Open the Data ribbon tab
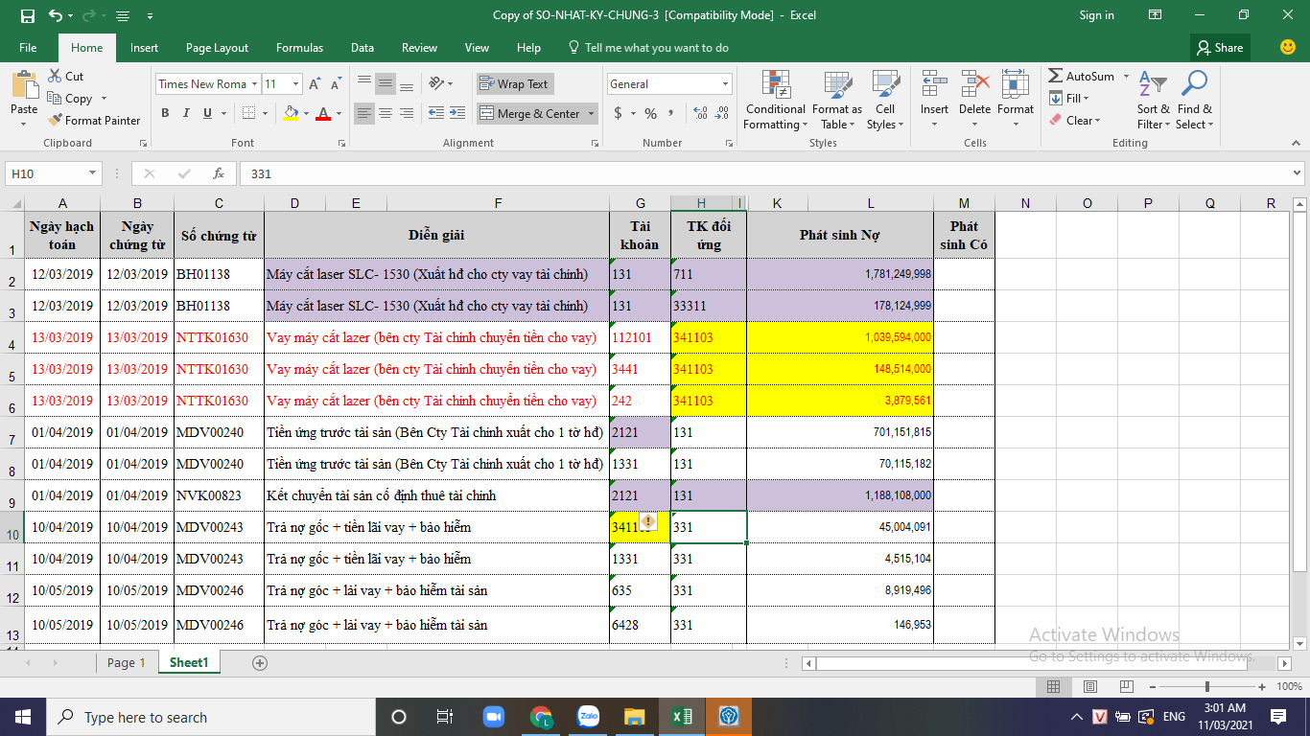The image size is (1310, 736). [x=363, y=48]
